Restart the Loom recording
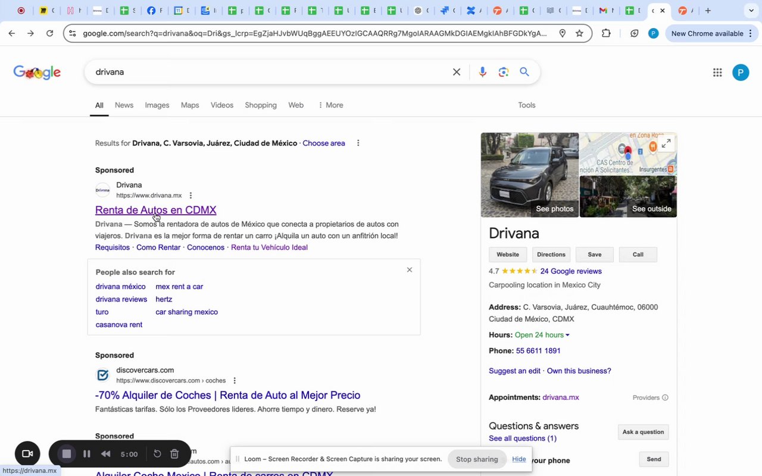Image resolution: width=762 pixels, height=476 pixels. point(157,454)
